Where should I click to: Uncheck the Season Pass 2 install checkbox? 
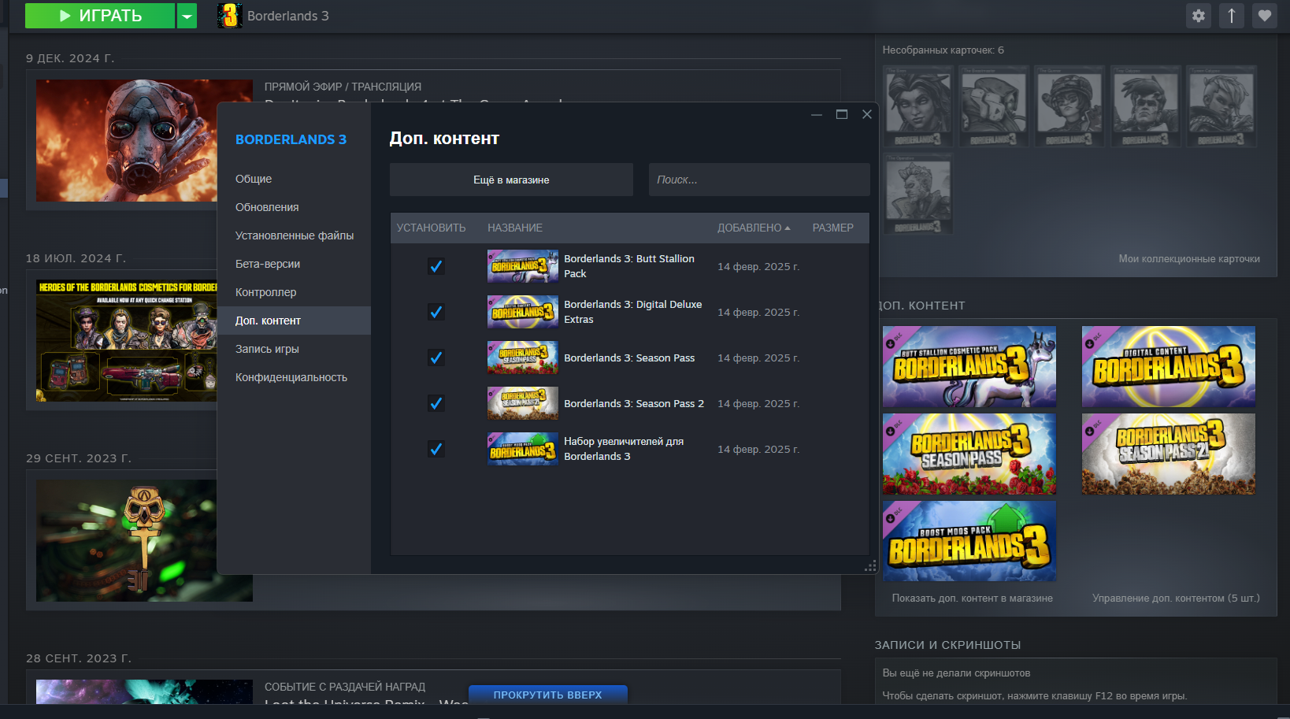(x=436, y=403)
